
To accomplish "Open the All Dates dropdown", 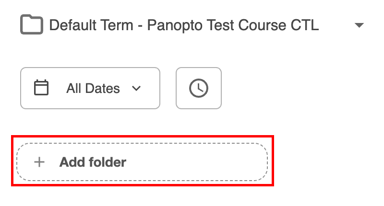I will [x=90, y=88].
